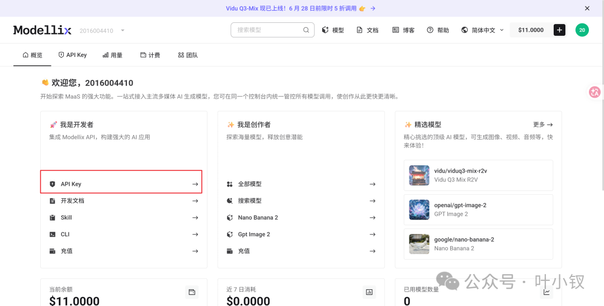This screenshot has height=306, width=604.
Task: Open 搜索模型 row in creator card
Action: (x=301, y=200)
